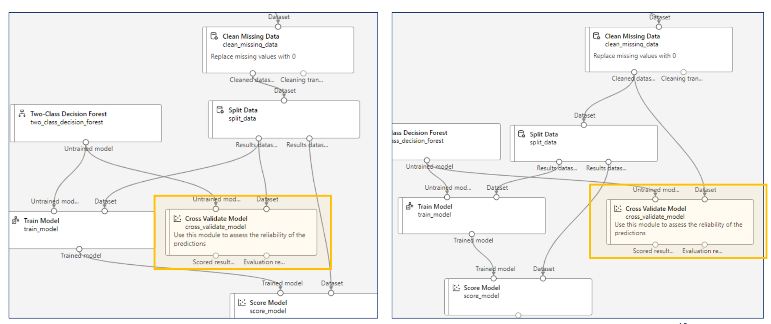Screen dimensions: 771x324
Task: Select left Train Model's Dataset input port
Action: (x=105, y=211)
